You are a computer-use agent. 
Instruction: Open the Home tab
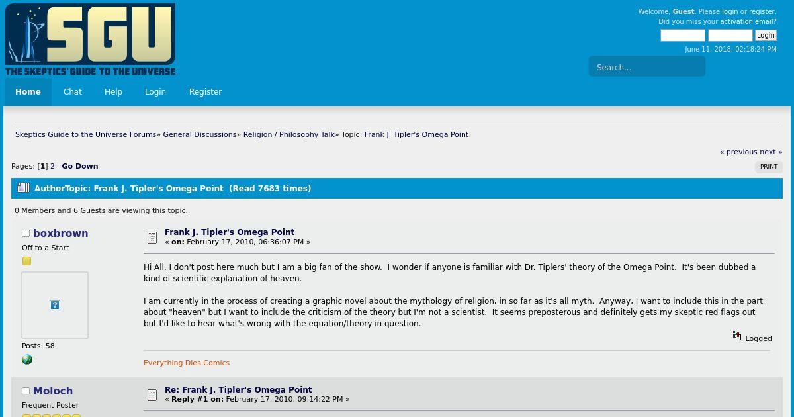point(28,92)
